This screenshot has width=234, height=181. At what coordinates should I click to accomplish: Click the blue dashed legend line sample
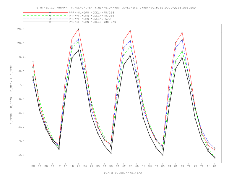point(46,19)
